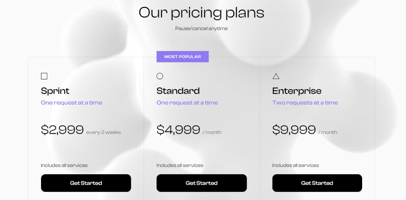The height and width of the screenshot is (200, 406).
Task: Click the $9,999 price
Action: pyautogui.click(x=294, y=129)
